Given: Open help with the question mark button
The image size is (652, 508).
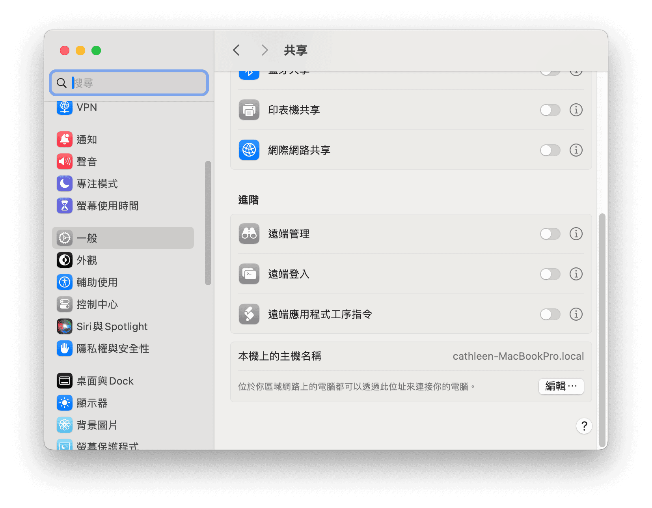Looking at the screenshot, I should pyautogui.click(x=584, y=426).
